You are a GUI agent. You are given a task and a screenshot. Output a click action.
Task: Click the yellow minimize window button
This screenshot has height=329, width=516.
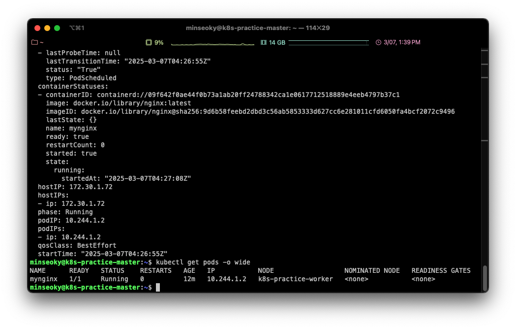[x=47, y=28]
